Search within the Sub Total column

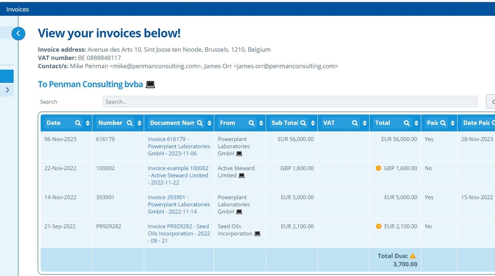click(x=303, y=123)
